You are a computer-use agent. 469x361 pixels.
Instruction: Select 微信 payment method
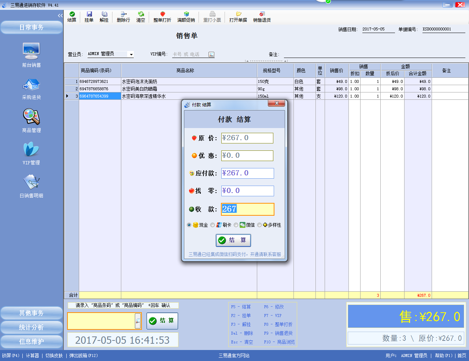point(236,225)
